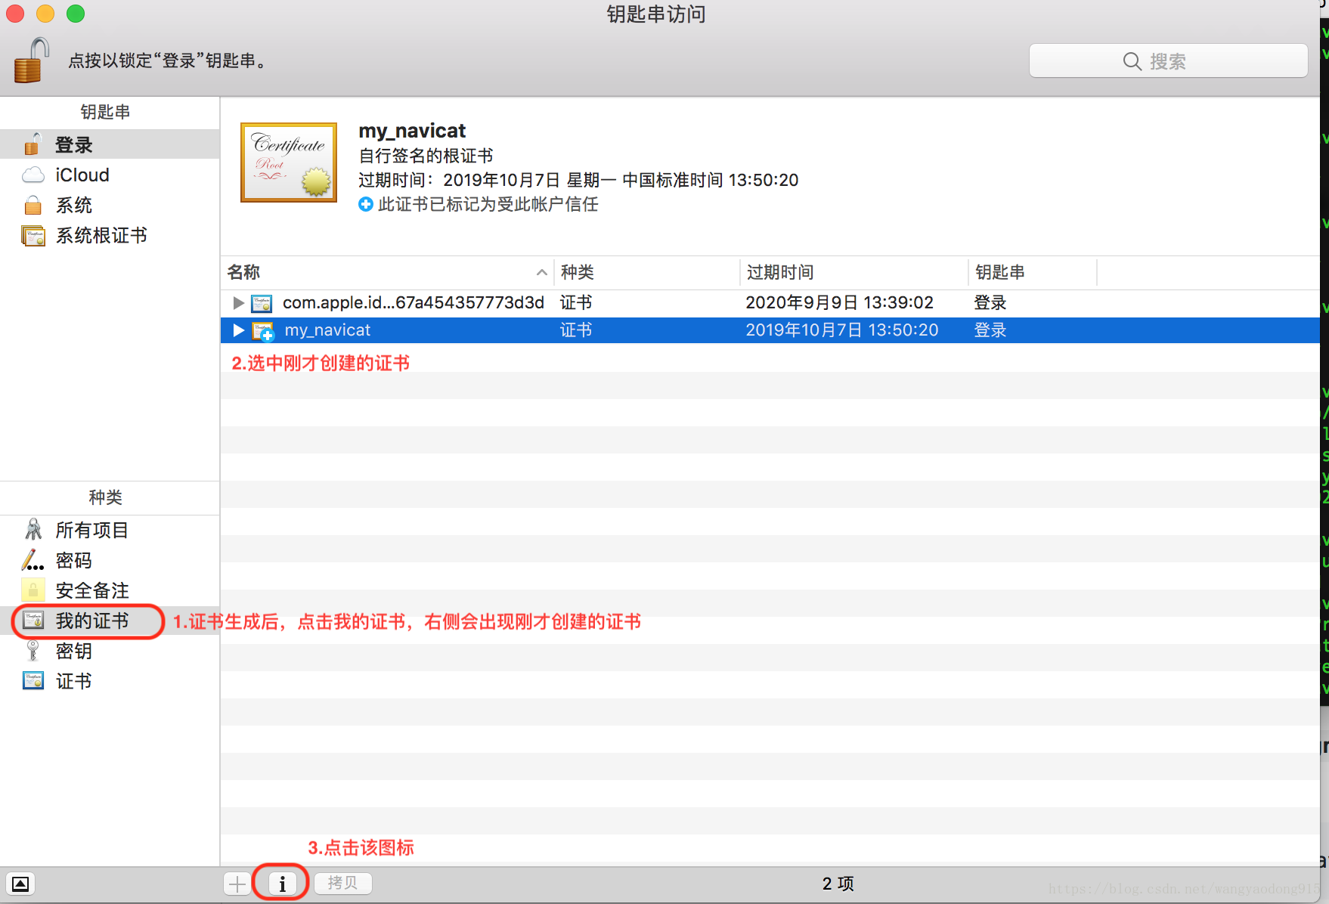This screenshot has height=904, width=1329.
Task: Click the 系统根证书 folder icon
Action: click(33, 236)
